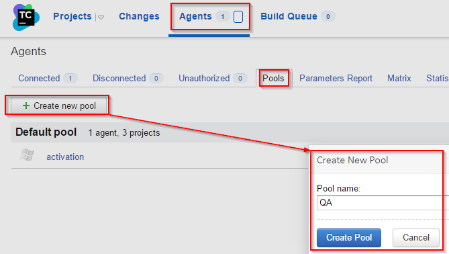Click the TeamCity logo icon

tap(26, 17)
